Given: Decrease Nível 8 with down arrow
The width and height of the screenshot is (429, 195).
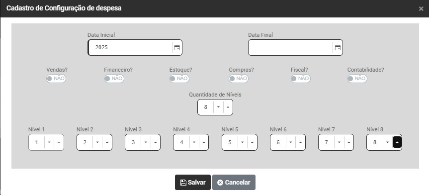Looking at the screenshot, I should point(387,142).
